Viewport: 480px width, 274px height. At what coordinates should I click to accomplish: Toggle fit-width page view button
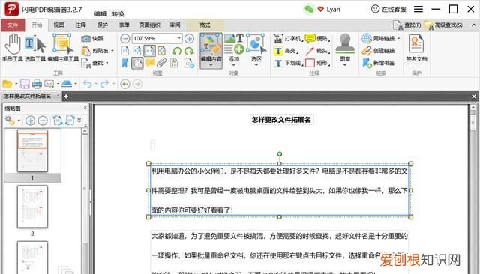tap(150, 51)
